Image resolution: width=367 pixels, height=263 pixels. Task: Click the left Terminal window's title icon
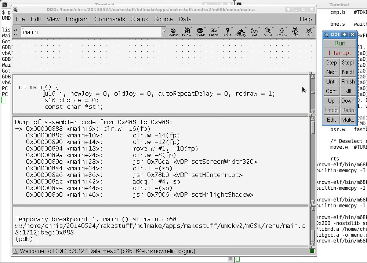pos(4,4)
